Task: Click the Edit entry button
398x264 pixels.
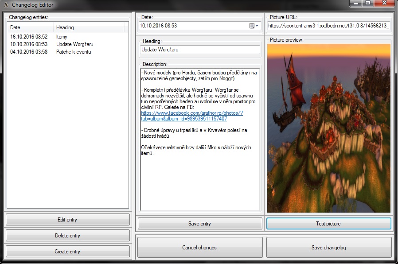Action: 67,220
